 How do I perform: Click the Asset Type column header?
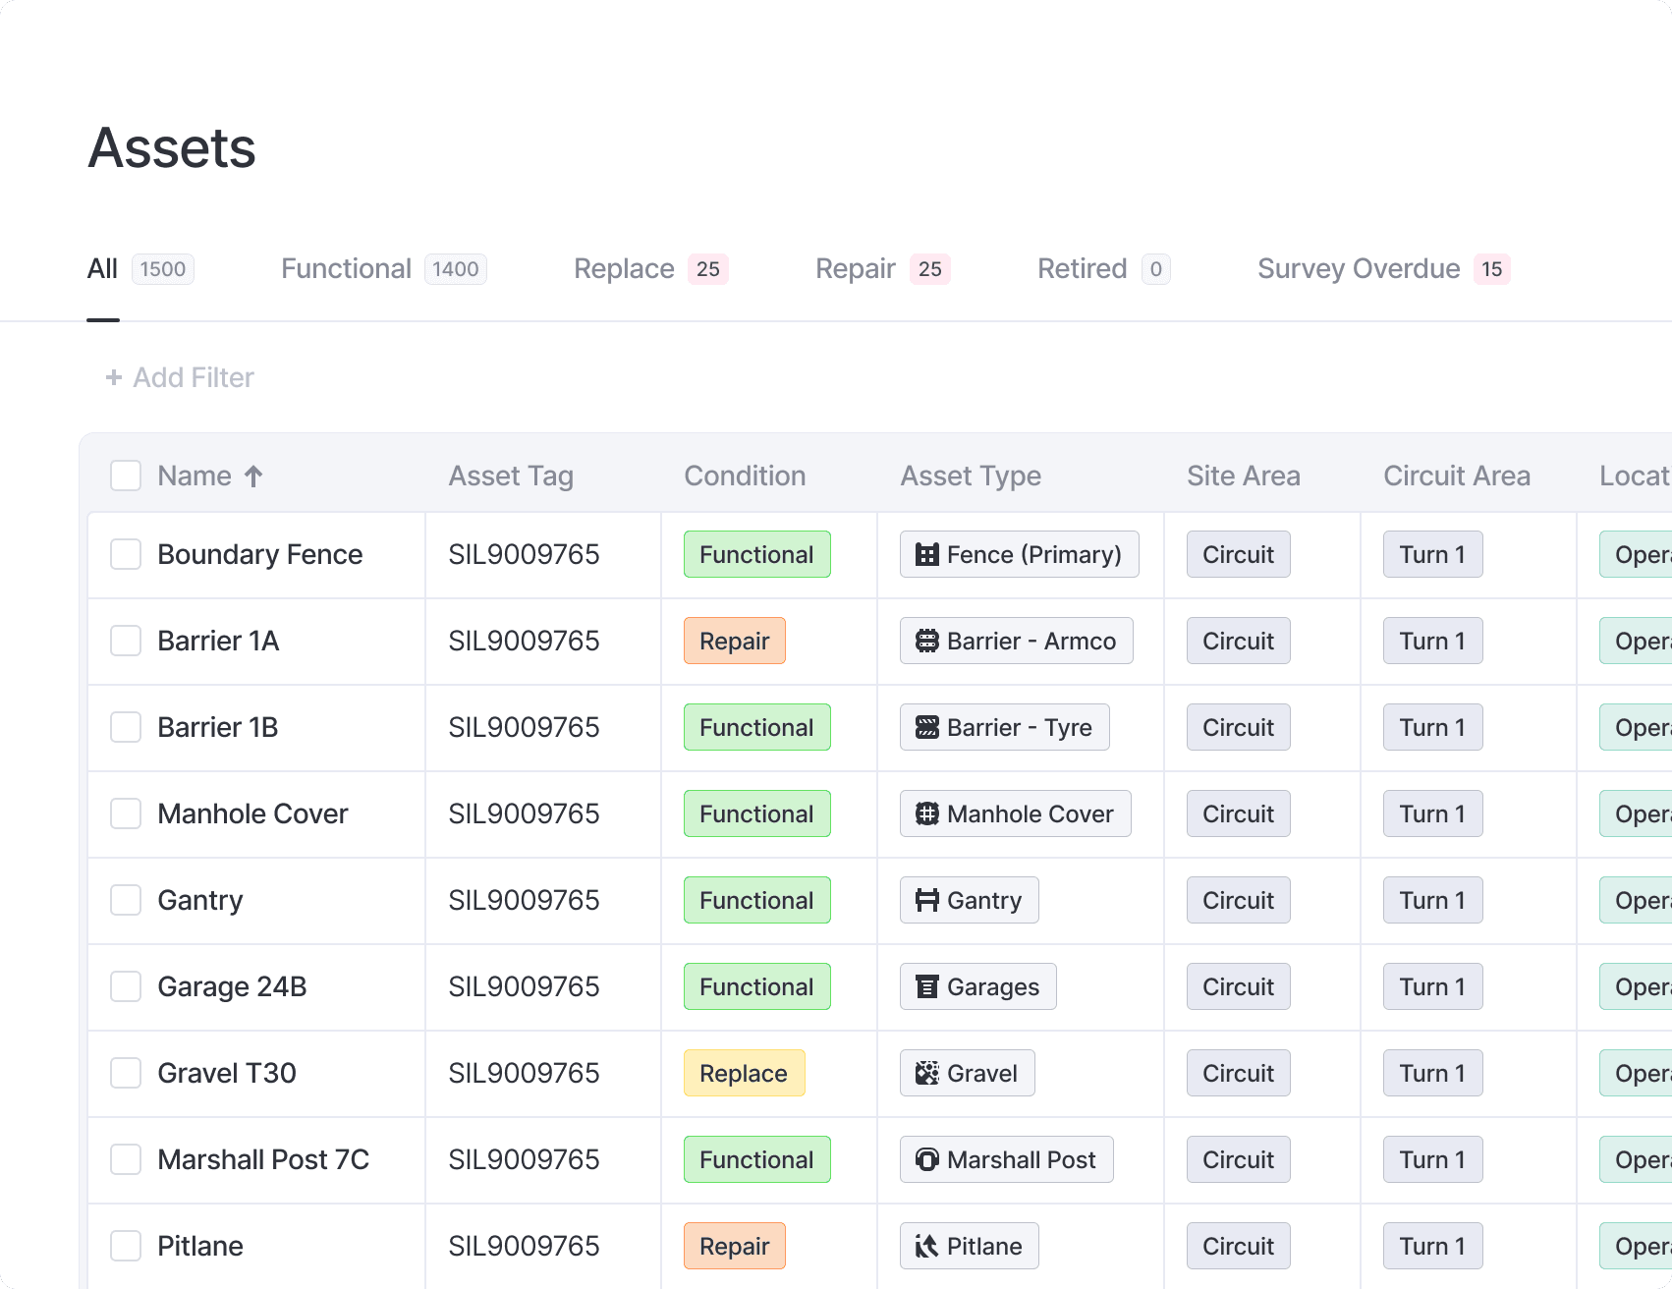click(x=971, y=476)
